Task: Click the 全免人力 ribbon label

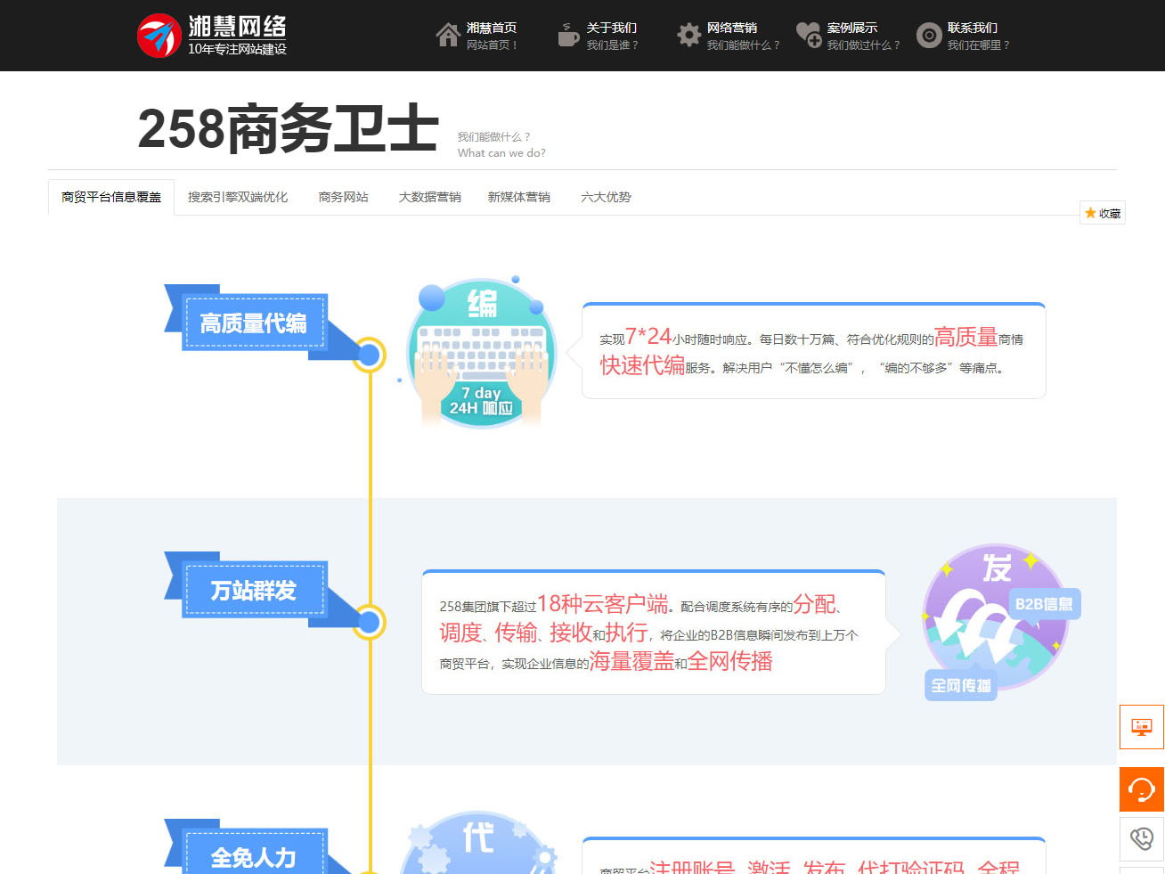Action: [x=254, y=853]
